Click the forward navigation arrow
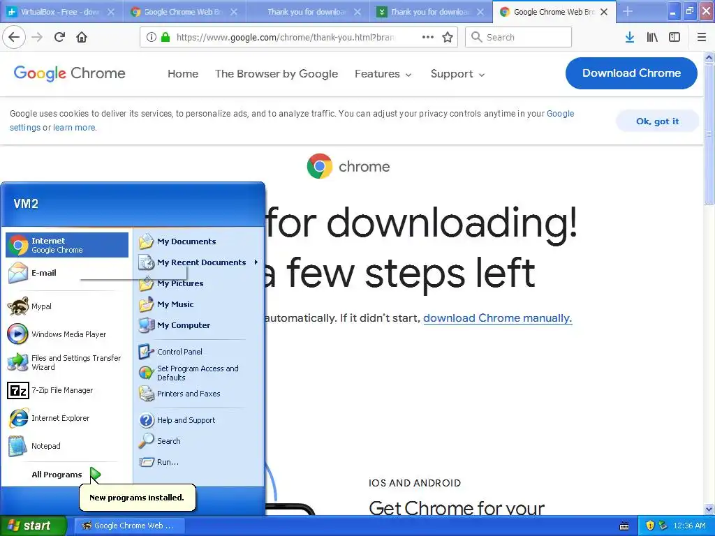Screen dimensions: 715x536 (37, 37)
